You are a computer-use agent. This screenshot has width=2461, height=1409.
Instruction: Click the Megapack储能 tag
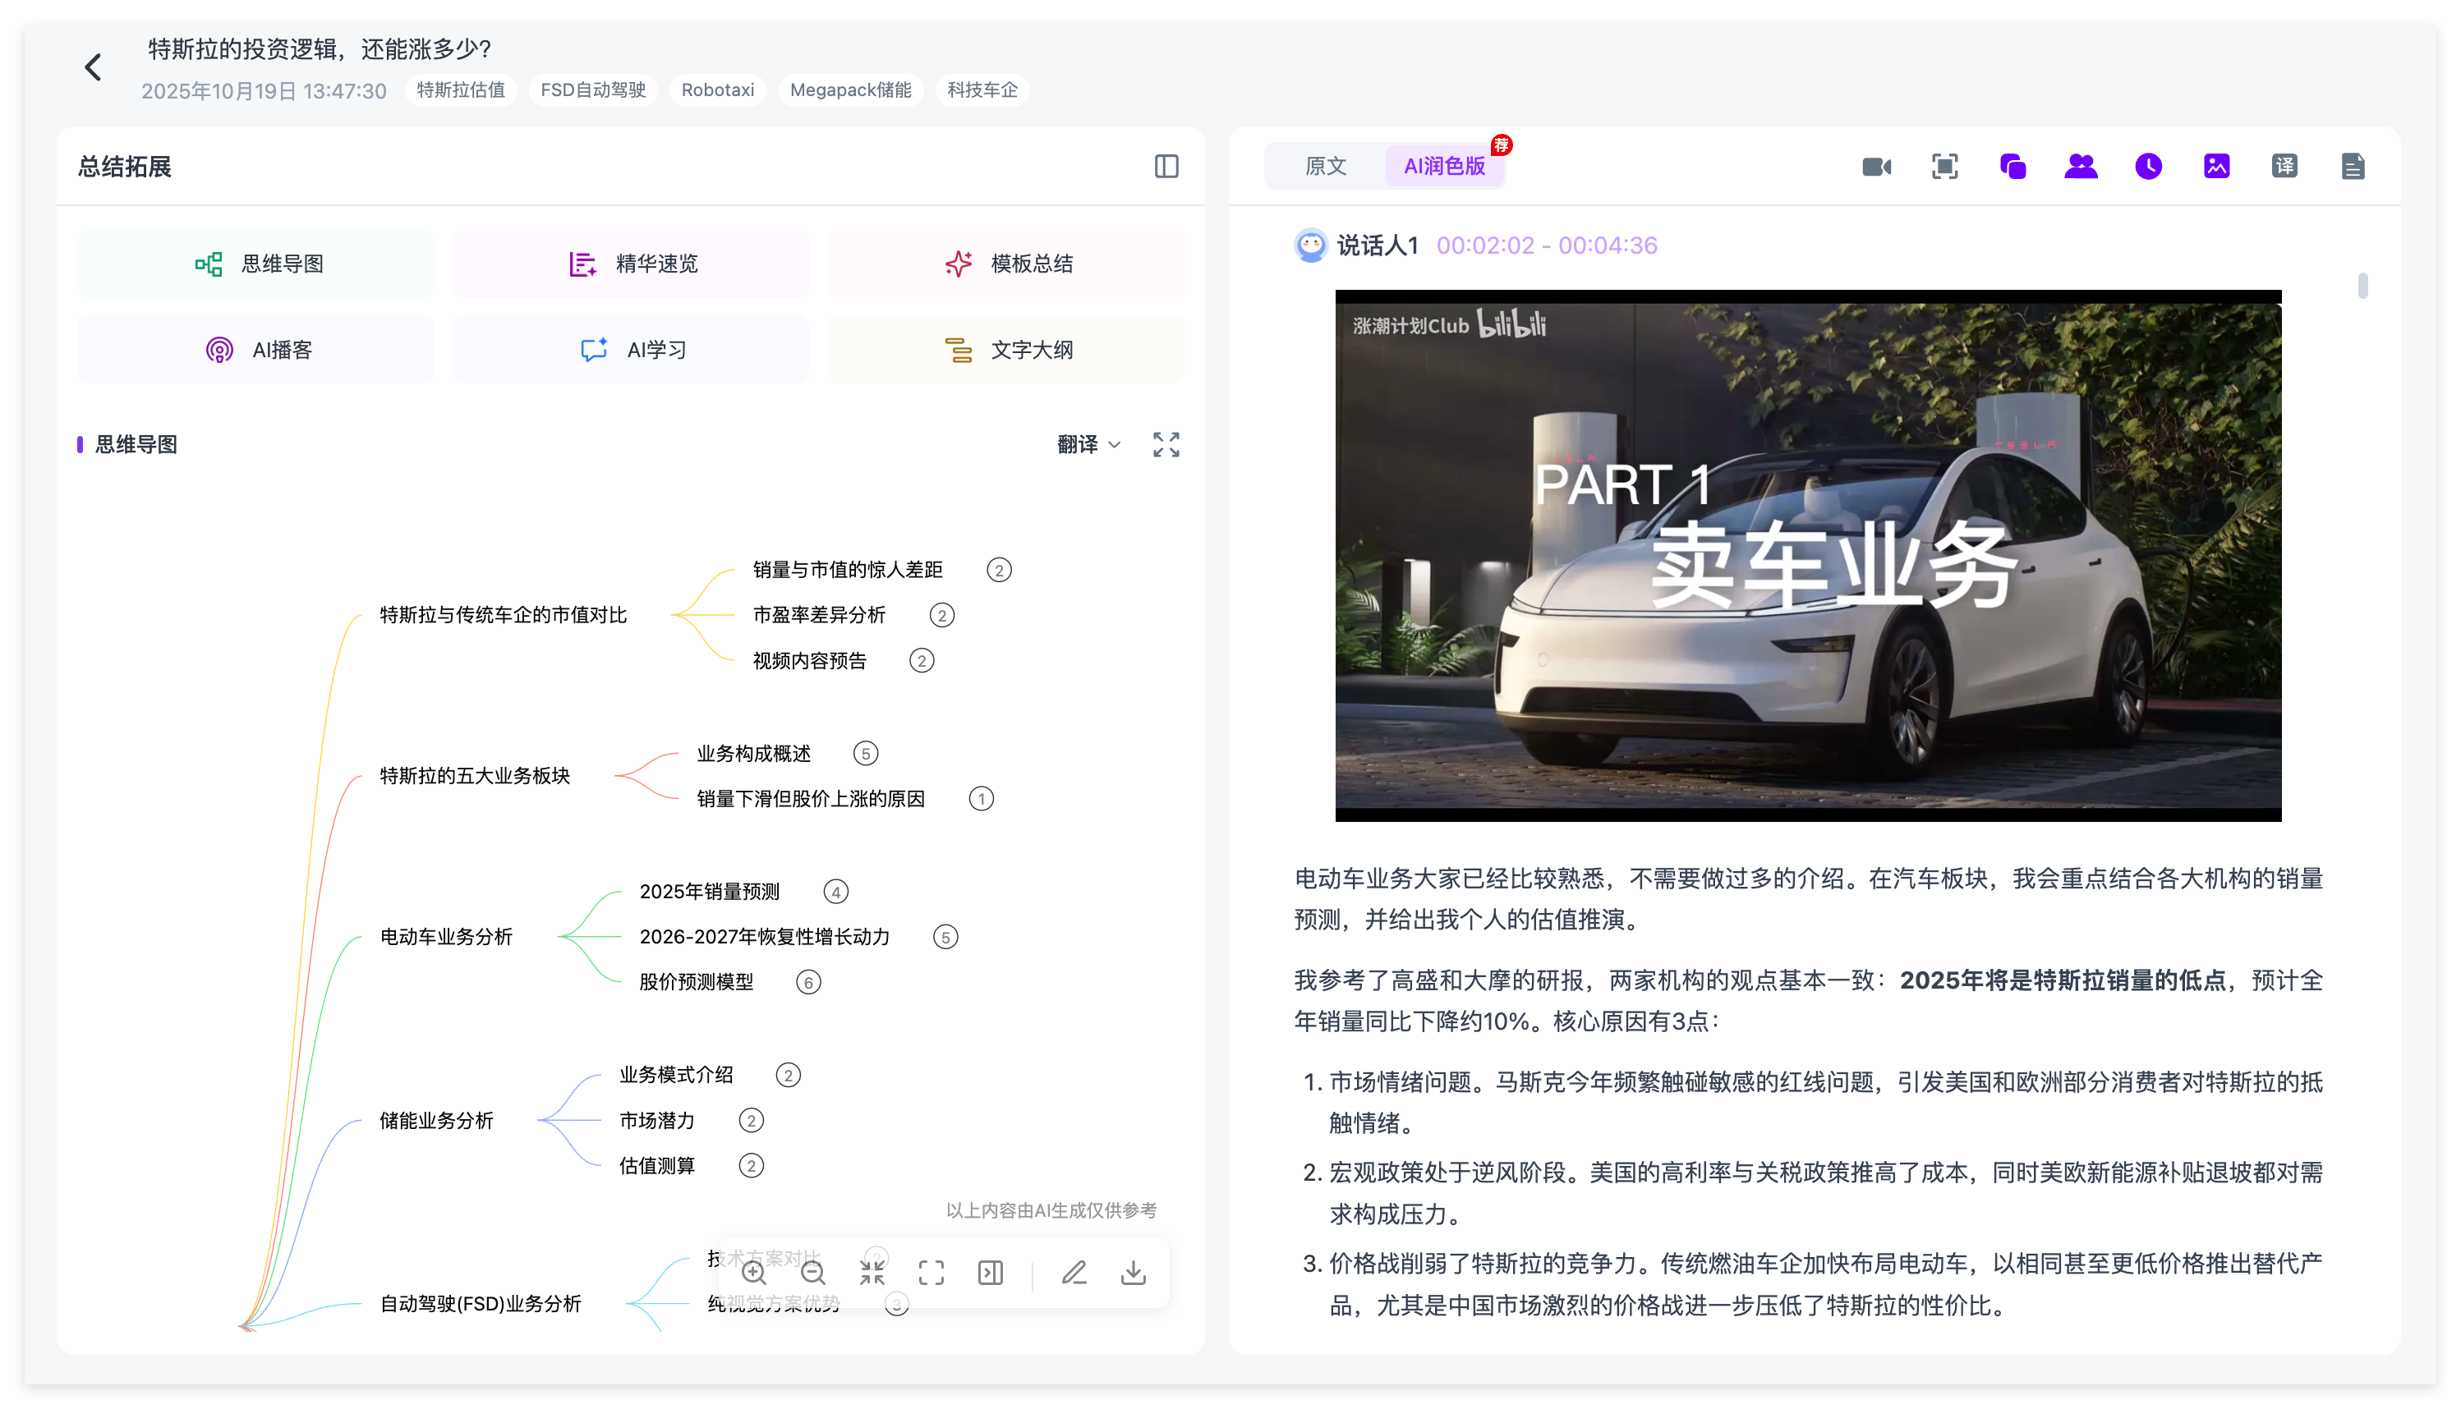click(850, 90)
